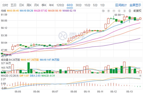Pick the 15分 interval tab

point(87,5)
